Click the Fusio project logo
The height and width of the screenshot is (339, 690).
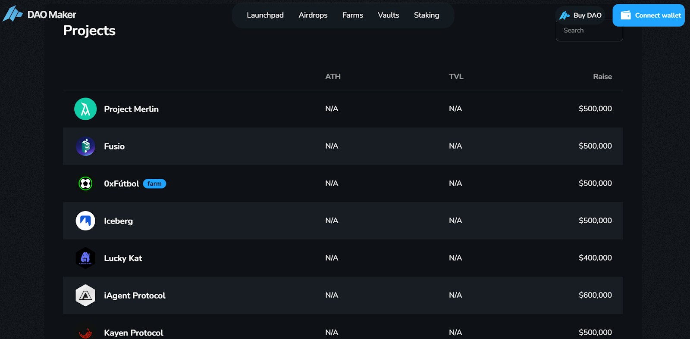point(85,146)
